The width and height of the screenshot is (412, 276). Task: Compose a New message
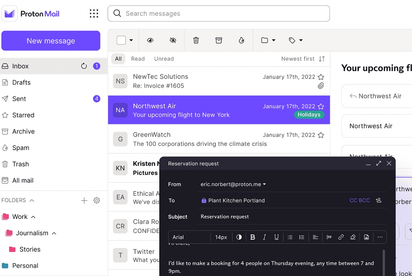tap(51, 41)
